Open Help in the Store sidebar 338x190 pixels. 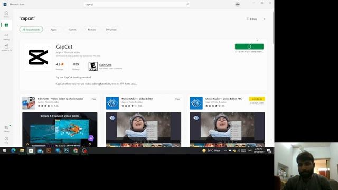(6, 140)
